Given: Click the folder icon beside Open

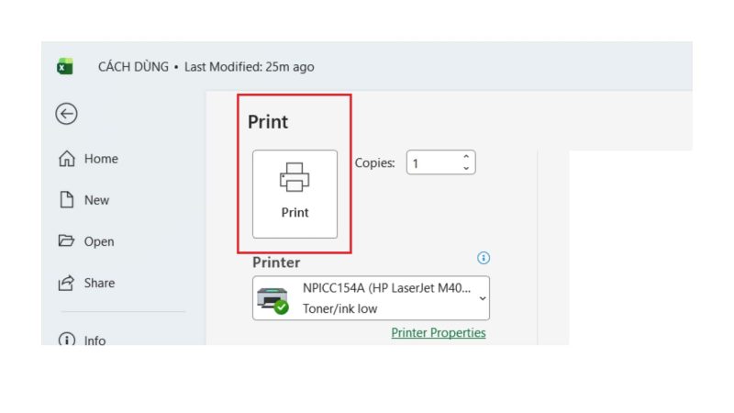Looking at the screenshot, I should [66, 240].
